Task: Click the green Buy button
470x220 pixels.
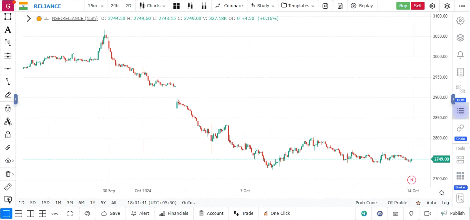Action: 403,6
